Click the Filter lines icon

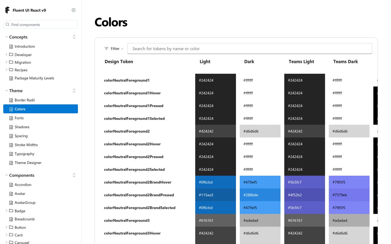point(106,48)
